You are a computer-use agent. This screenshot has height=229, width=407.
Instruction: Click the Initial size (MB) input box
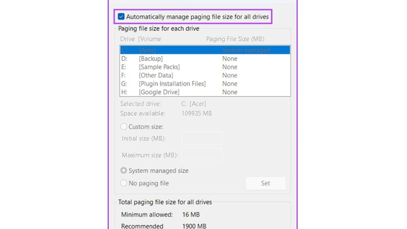pyautogui.click(x=202, y=138)
